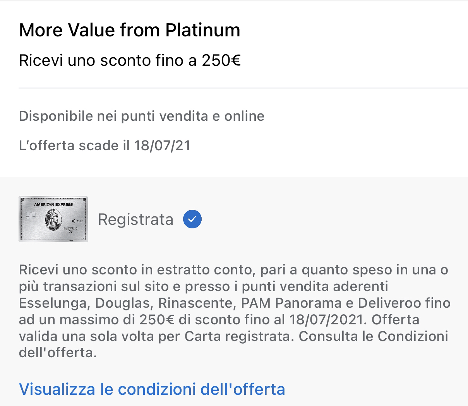Open Visualizza le condizioni dell'offerta link
Screen dimensions: 468x406
[x=152, y=389]
